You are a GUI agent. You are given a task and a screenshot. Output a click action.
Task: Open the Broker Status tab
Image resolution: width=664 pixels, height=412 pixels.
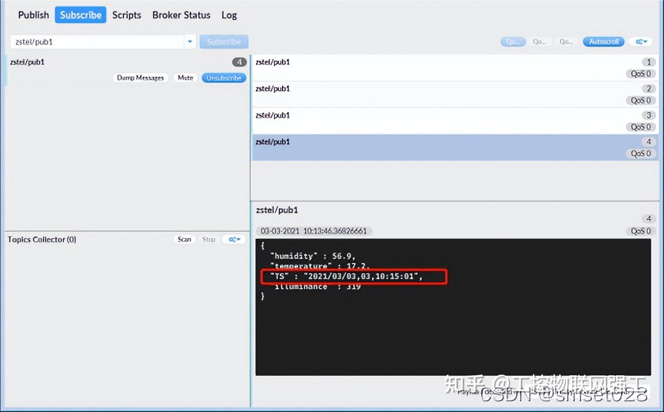point(181,15)
